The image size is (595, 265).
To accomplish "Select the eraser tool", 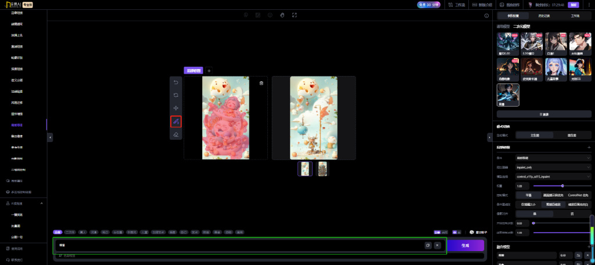I will click(175, 135).
